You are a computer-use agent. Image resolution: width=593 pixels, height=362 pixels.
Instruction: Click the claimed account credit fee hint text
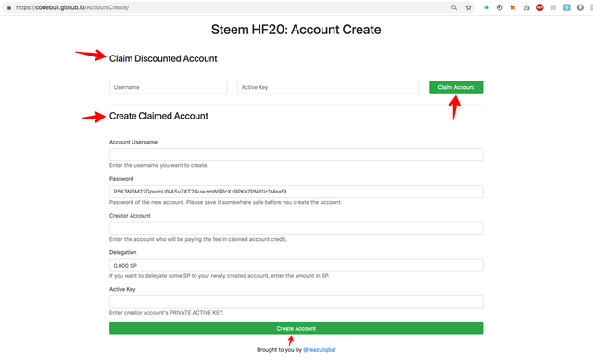click(x=197, y=239)
